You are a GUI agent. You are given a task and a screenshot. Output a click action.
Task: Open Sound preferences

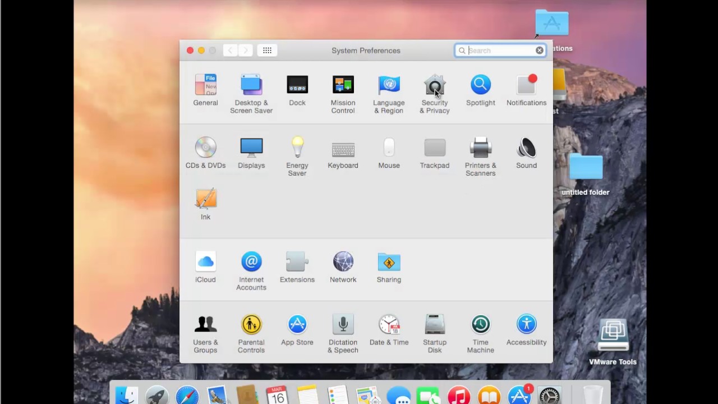click(x=526, y=153)
